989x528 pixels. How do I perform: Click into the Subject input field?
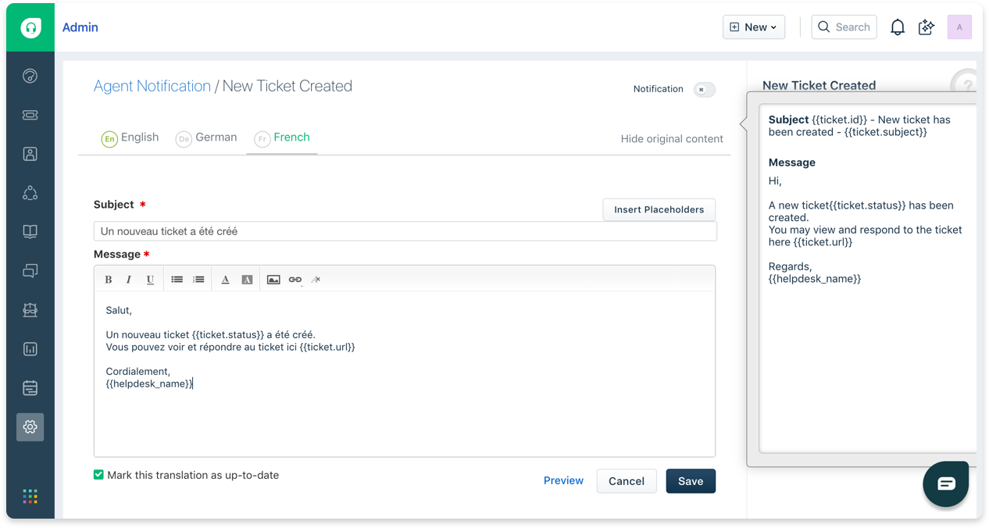click(x=405, y=231)
